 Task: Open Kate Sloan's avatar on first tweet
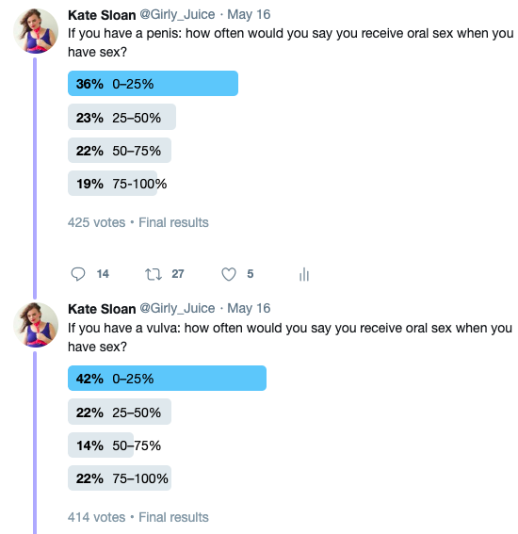pos(36,31)
